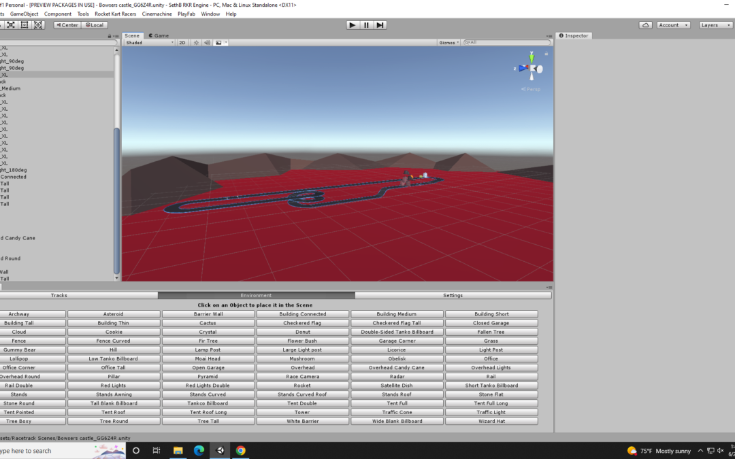Open File Explorer from the taskbar

pyautogui.click(x=178, y=451)
